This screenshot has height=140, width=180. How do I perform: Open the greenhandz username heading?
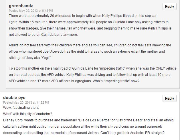point(21,6)
